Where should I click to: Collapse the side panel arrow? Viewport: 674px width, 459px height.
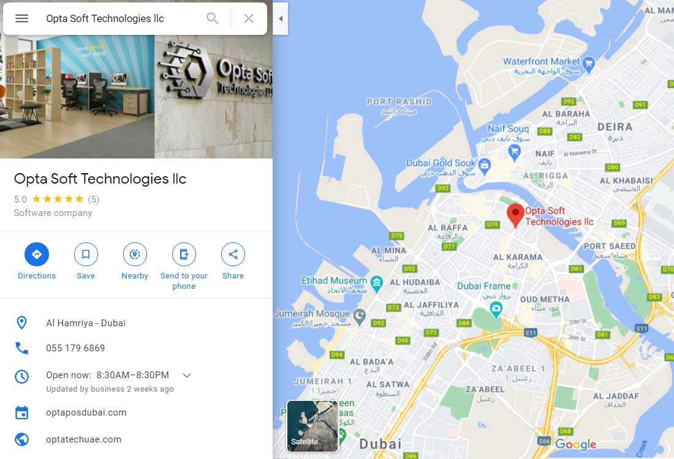(280, 18)
